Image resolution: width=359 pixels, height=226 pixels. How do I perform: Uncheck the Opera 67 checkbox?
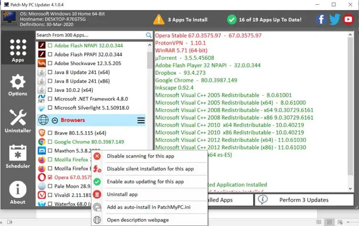pos(50,177)
